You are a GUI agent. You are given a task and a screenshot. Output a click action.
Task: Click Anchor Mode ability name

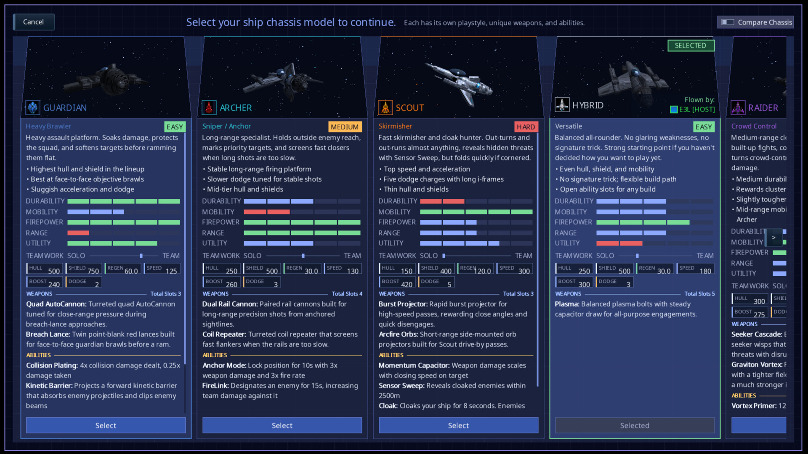[224, 365]
